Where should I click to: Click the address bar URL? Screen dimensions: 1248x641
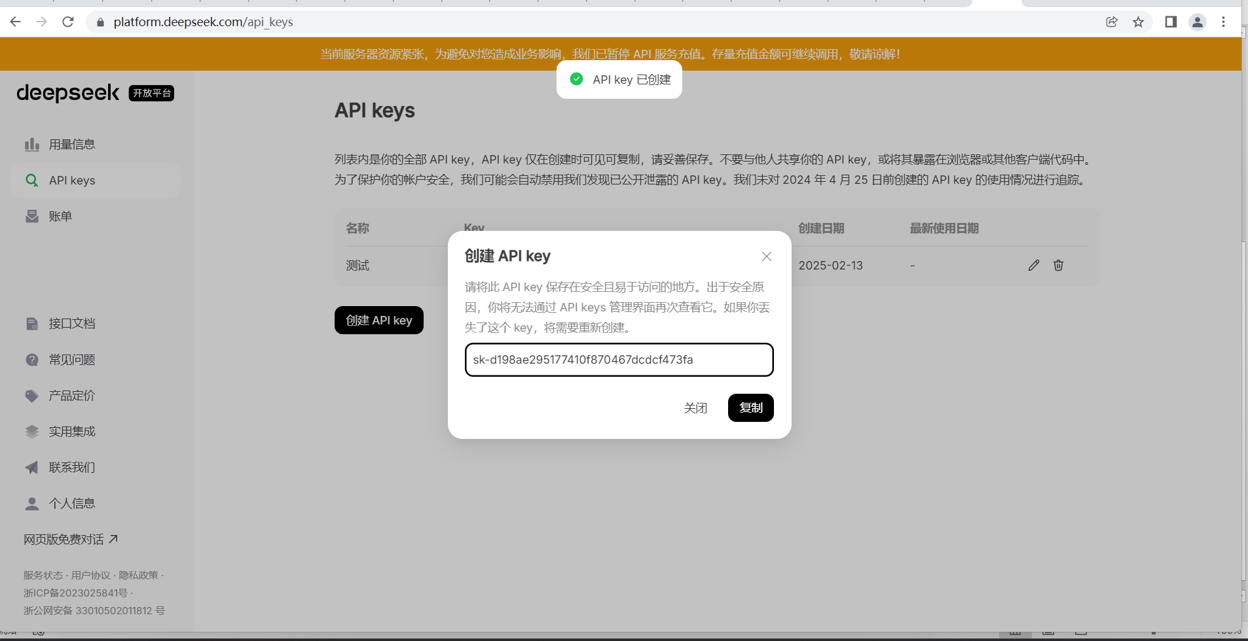tap(203, 22)
